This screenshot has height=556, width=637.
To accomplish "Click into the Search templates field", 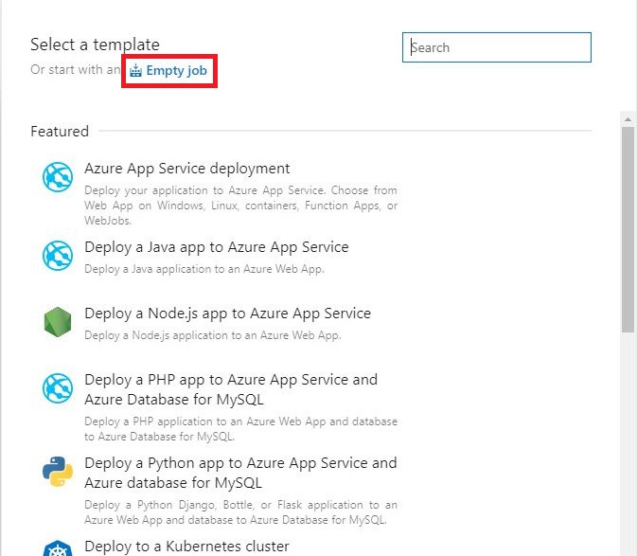I will tap(497, 47).
